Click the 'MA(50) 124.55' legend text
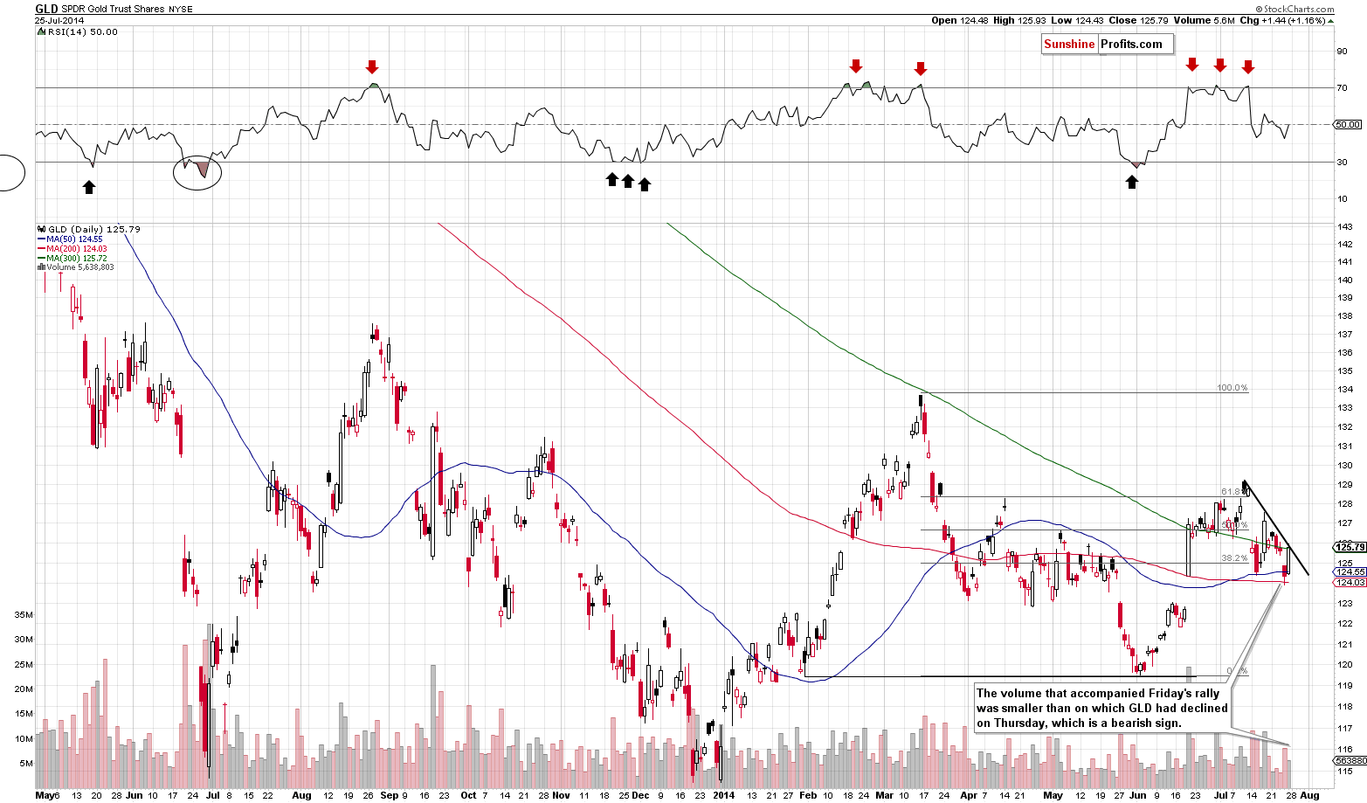 click(75, 239)
